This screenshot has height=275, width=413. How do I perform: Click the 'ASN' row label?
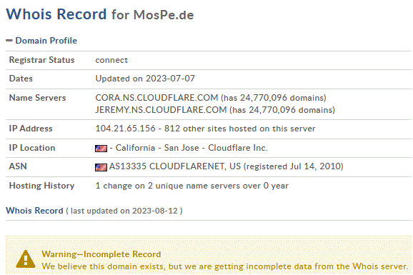[x=18, y=166]
